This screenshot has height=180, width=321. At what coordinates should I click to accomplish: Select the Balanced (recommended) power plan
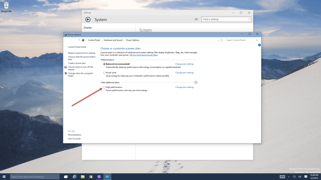104,64
